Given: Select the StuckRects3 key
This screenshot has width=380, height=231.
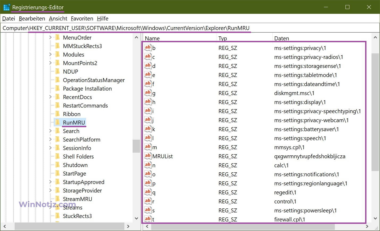Looking at the screenshot, I should (77, 216).
